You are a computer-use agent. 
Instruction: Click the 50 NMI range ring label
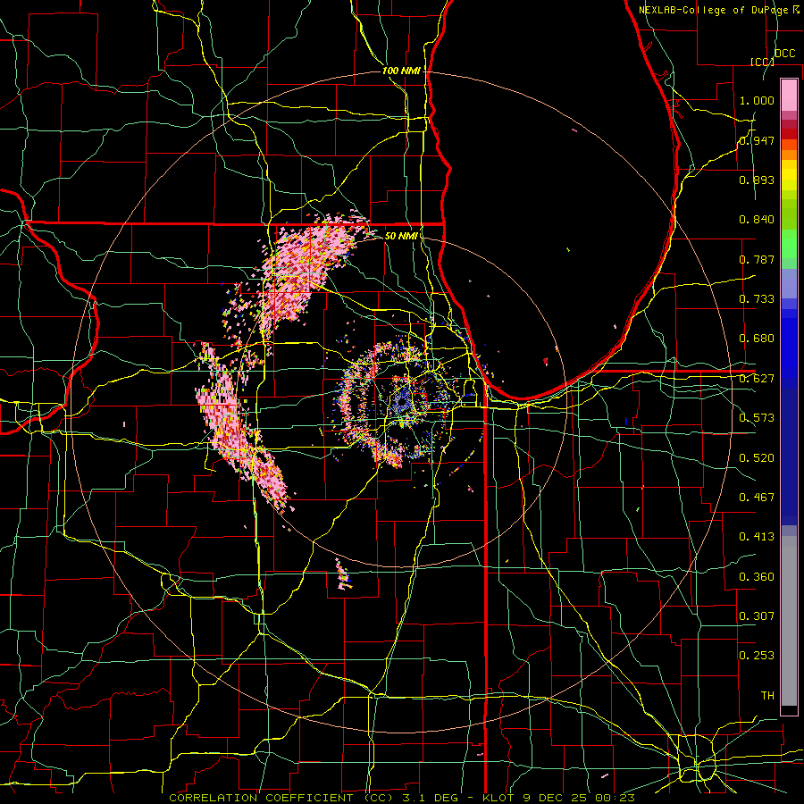[x=401, y=236]
